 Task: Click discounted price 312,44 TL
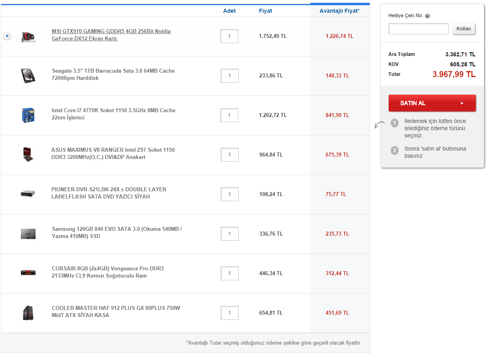[x=337, y=273]
